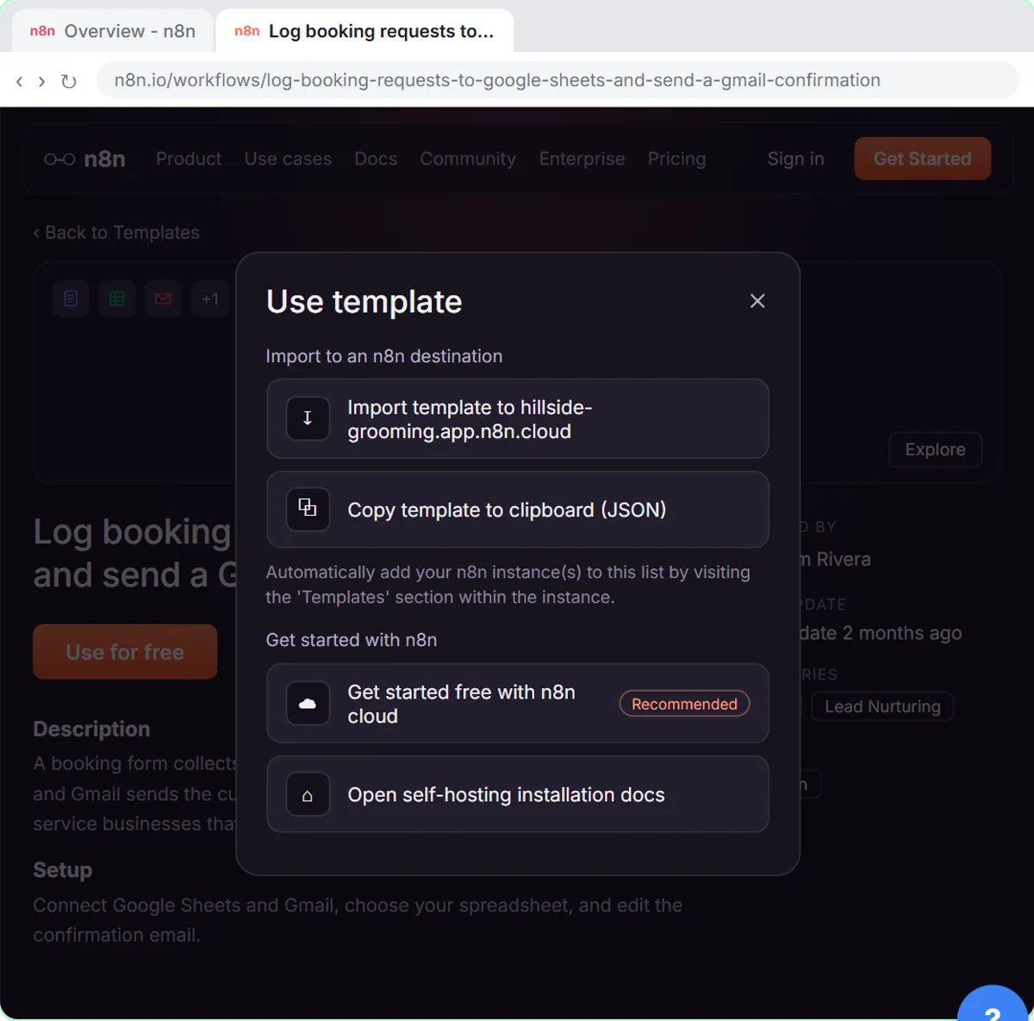Click the form node icon
The width and height of the screenshot is (1034, 1021).
tap(71, 299)
